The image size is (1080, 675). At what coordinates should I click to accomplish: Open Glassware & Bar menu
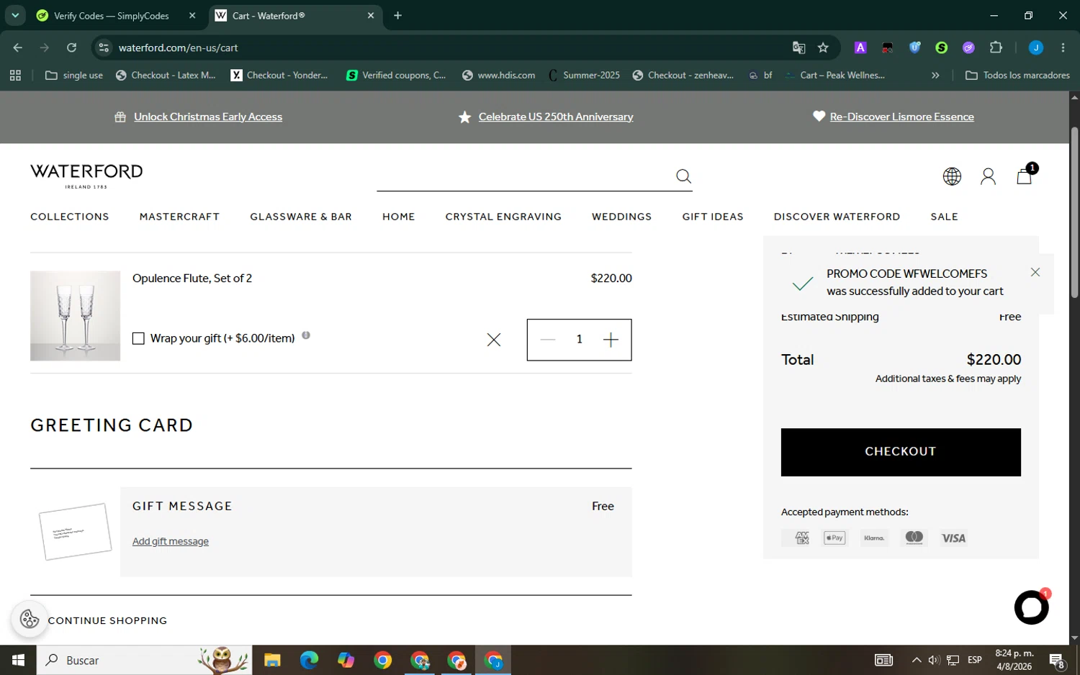coord(301,217)
